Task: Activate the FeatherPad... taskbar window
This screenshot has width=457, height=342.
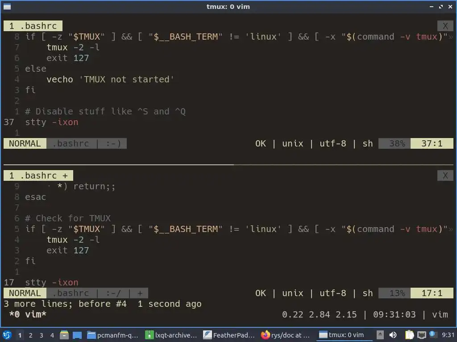Action: click(229, 335)
